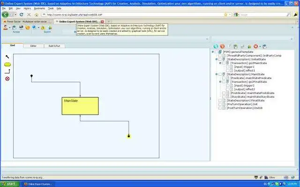Check the [PreTurnOperation]:Init checkbox
This screenshot has width=300, height=187.
click(220, 104)
